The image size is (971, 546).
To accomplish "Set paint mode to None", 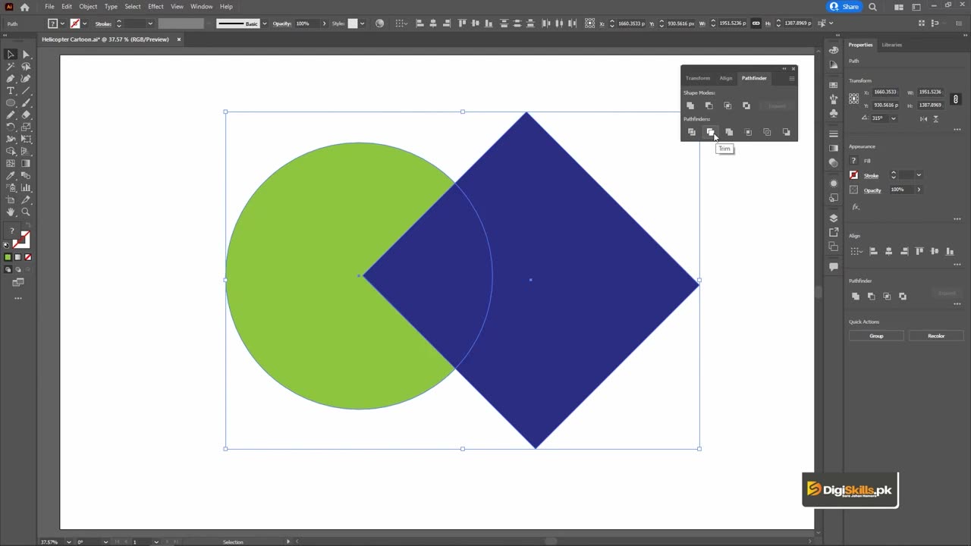I will click(x=28, y=257).
